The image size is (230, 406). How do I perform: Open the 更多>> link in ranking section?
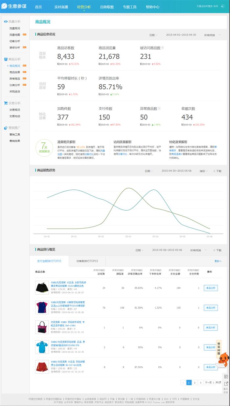coord(218,261)
